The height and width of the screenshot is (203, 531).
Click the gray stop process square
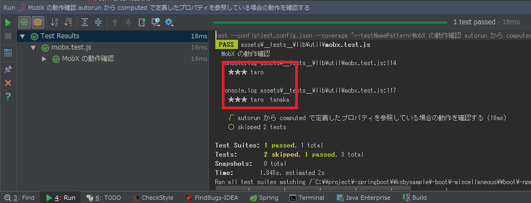pyautogui.click(x=8, y=36)
